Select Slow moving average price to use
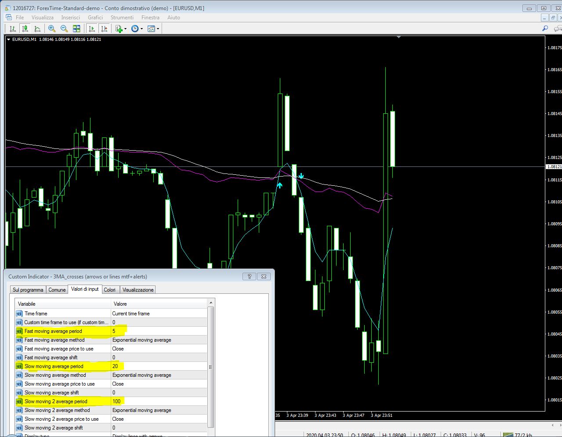562x437 pixels. tap(63, 384)
